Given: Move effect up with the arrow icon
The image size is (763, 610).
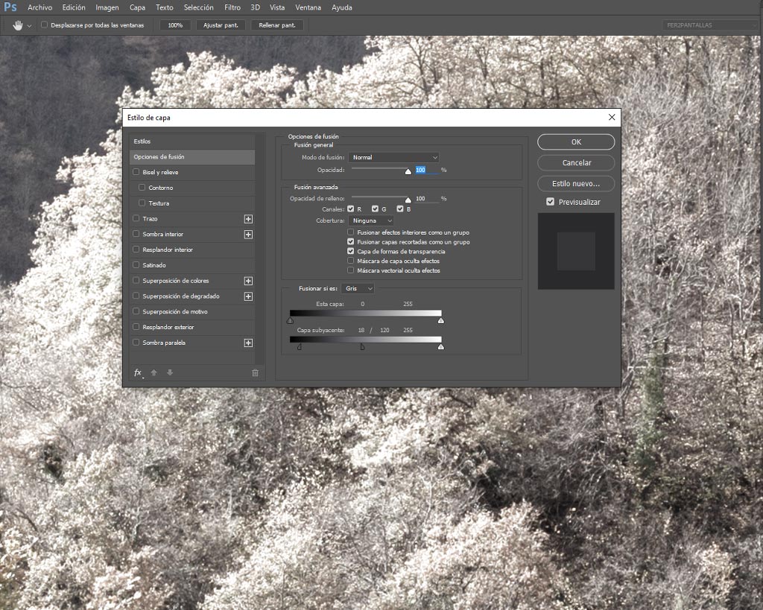Looking at the screenshot, I should tap(153, 372).
